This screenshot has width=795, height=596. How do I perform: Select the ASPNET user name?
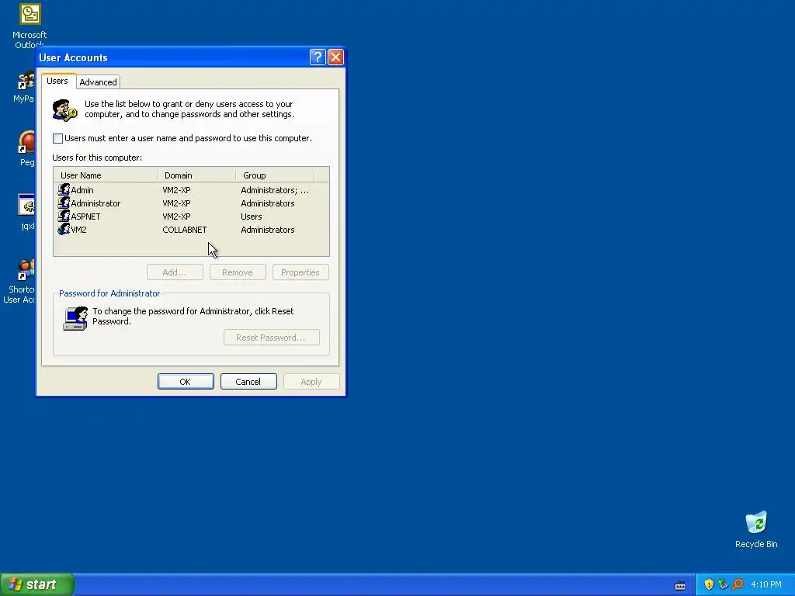point(85,217)
